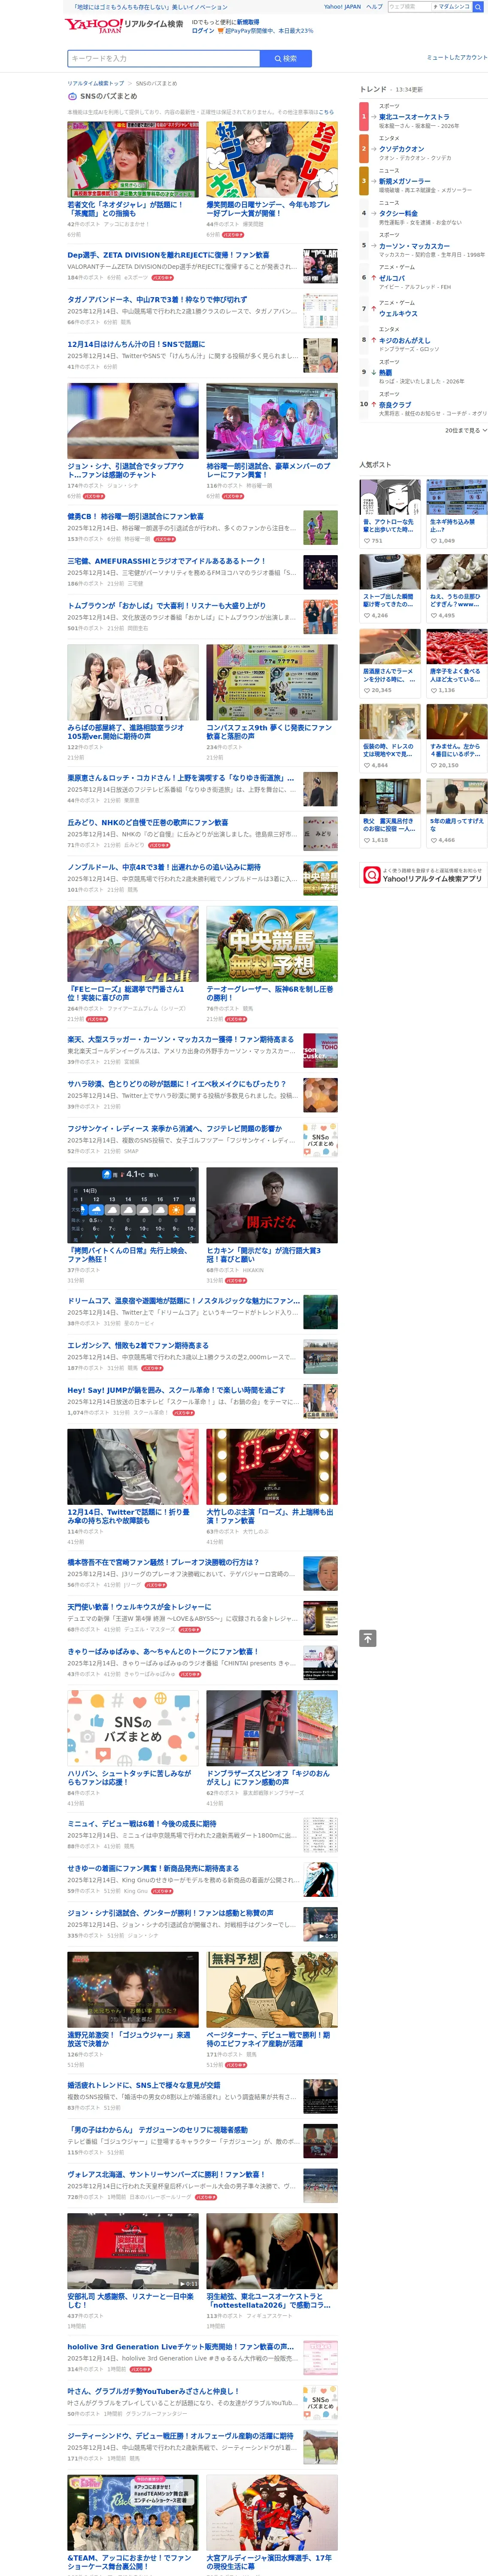Open article 橋本啓吾不在で宮崎ファン騒然
The width and height of the screenshot is (488, 2576).
(163, 1562)
